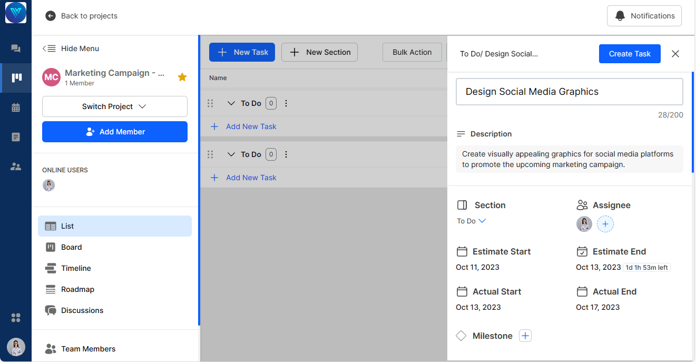Click the Name column header

coord(218,78)
